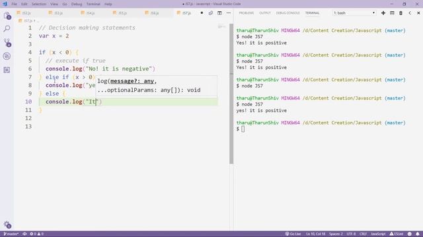Split the editor with the split icon
423x237 pixels.
(x=219, y=13)
